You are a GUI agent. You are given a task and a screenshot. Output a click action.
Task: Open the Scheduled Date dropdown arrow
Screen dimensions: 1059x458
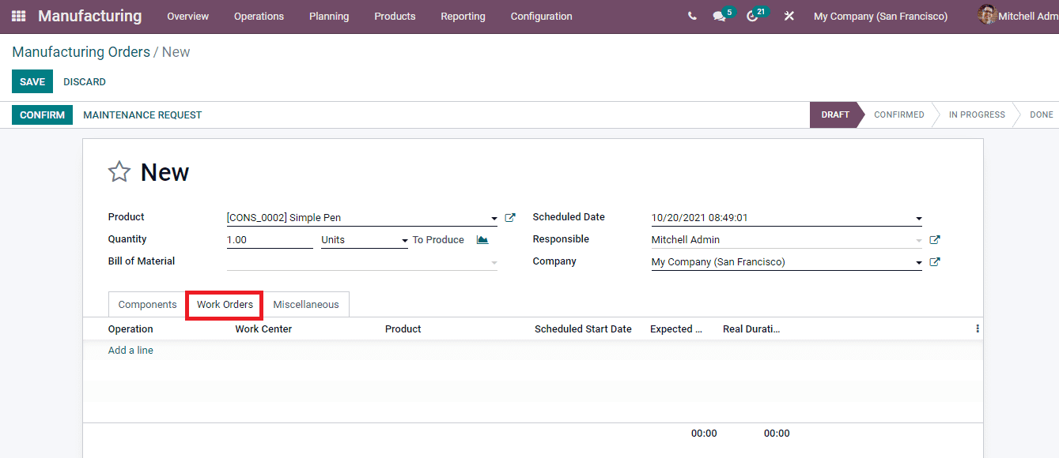[x=918, y=217]
